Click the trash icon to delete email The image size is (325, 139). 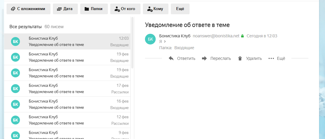tap(240, 58)
